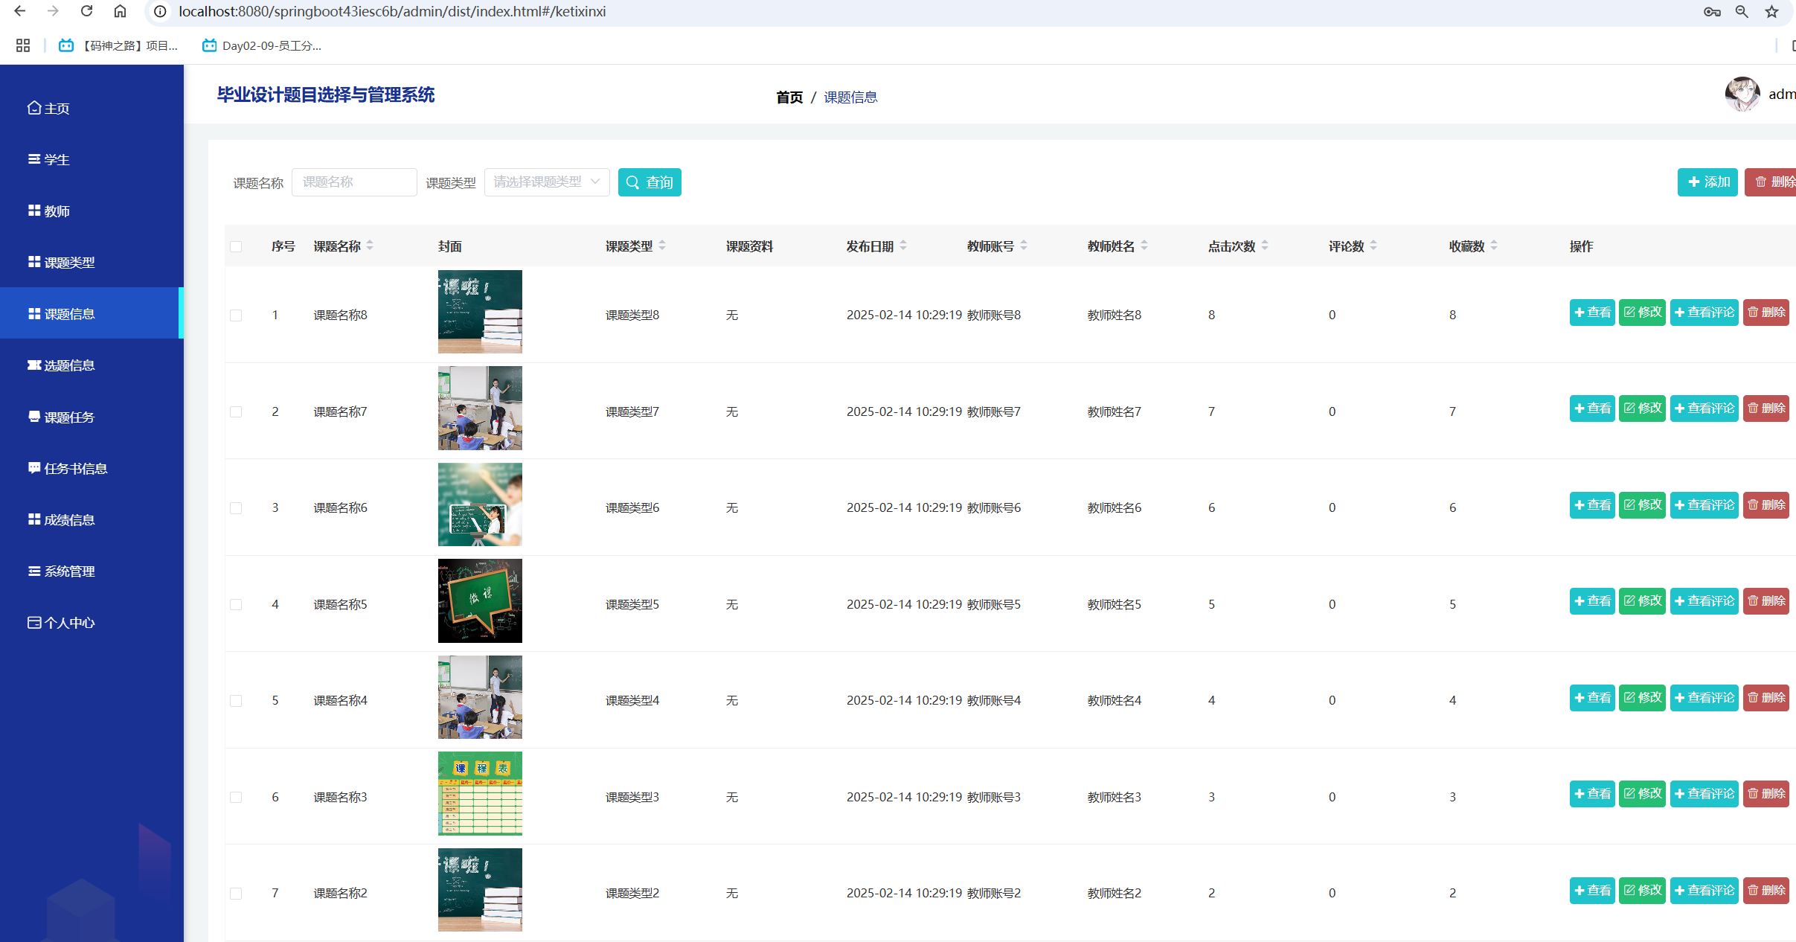Image resolution: width=1796 pixels, height=942 pixels.
Task: Click the 查询 search button
Action: (650, 182)
